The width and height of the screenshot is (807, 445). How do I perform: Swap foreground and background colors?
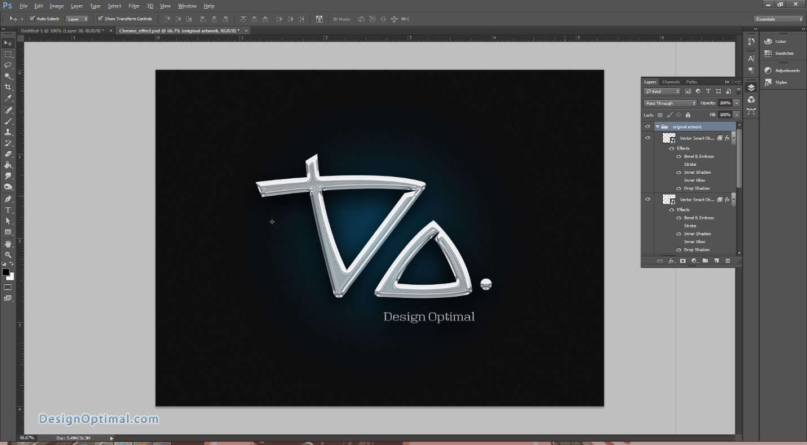(x=12, y=264)
